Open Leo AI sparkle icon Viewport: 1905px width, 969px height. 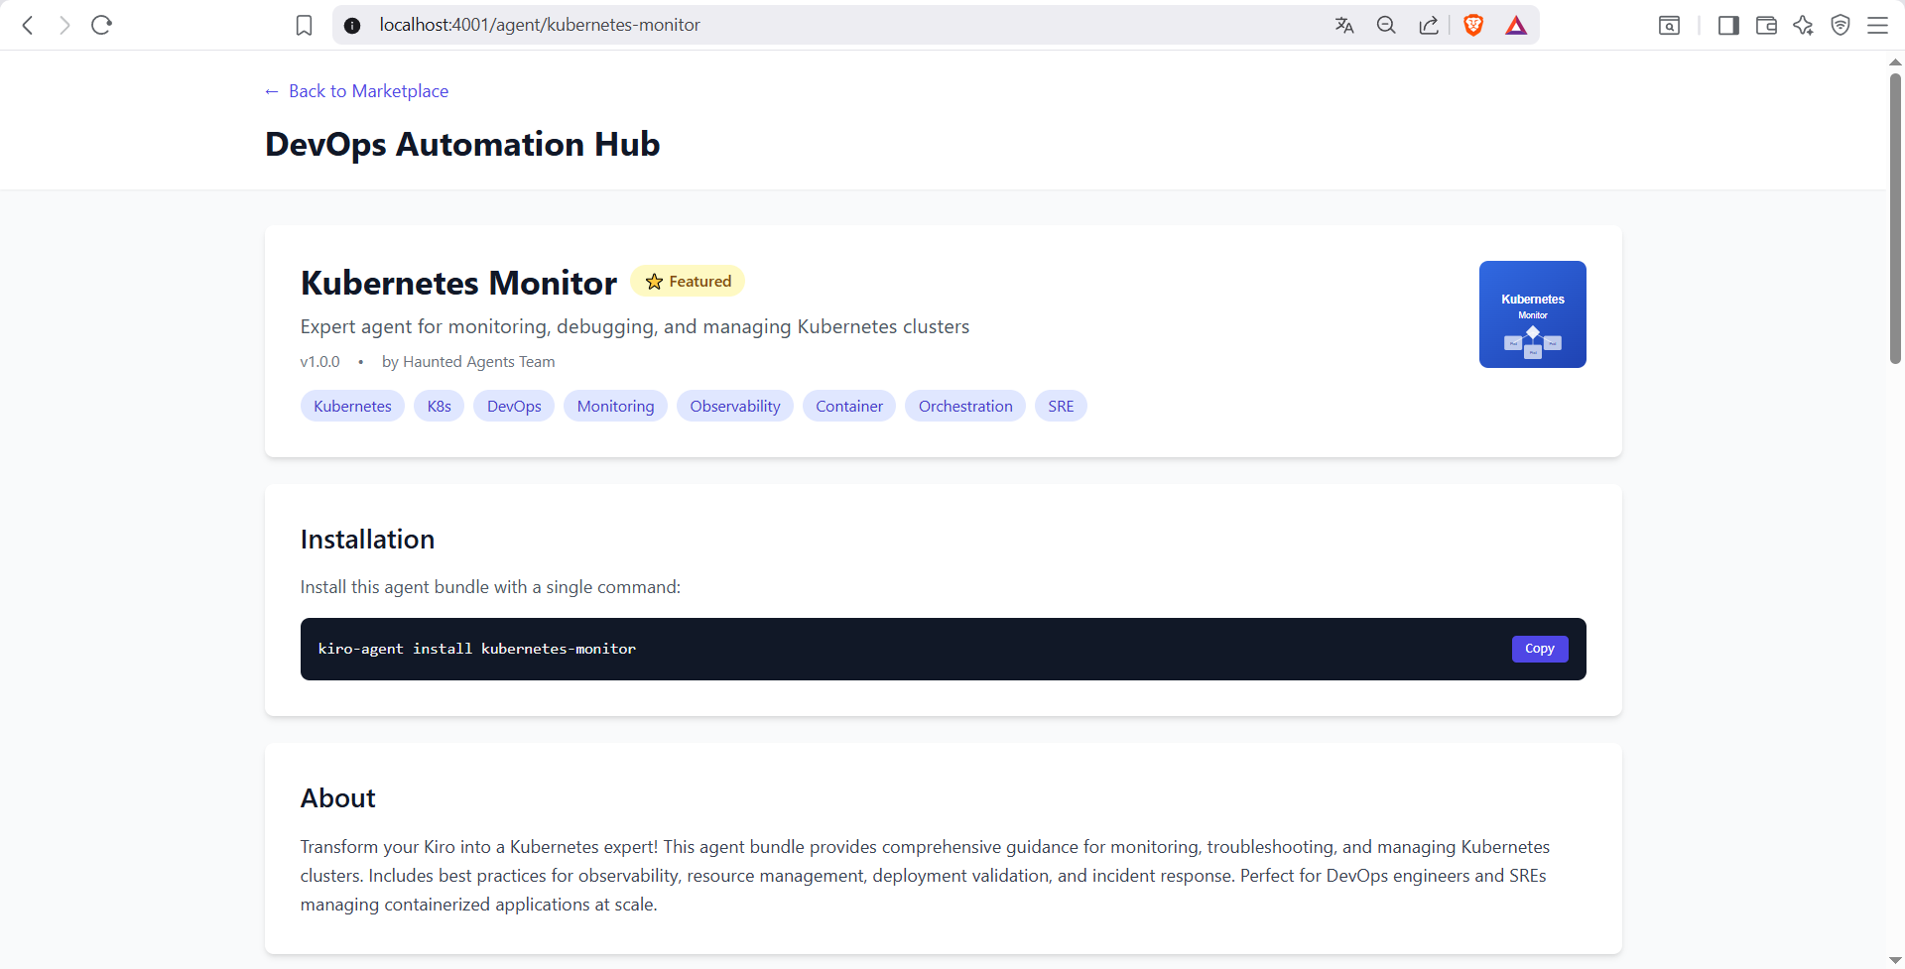[x=1804, y=25]
